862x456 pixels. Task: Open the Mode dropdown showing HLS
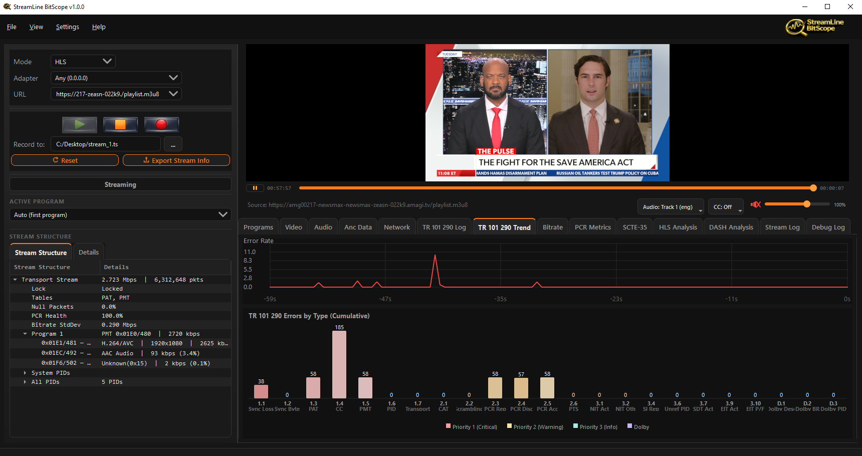tap(83, 62)
